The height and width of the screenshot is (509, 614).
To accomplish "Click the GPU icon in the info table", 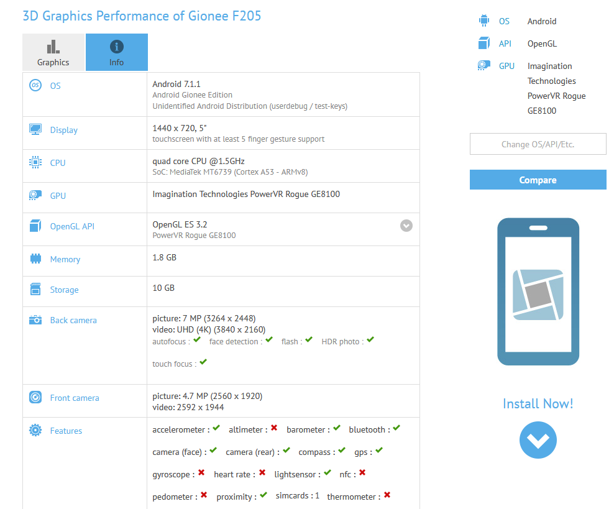I will click(x=35, y=195).
